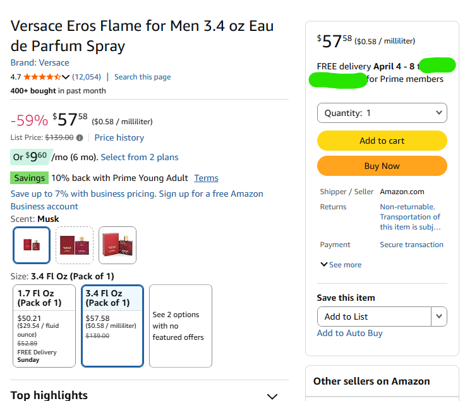
Task: Click the orange star rating icons
Action: (x=42, y=77)
